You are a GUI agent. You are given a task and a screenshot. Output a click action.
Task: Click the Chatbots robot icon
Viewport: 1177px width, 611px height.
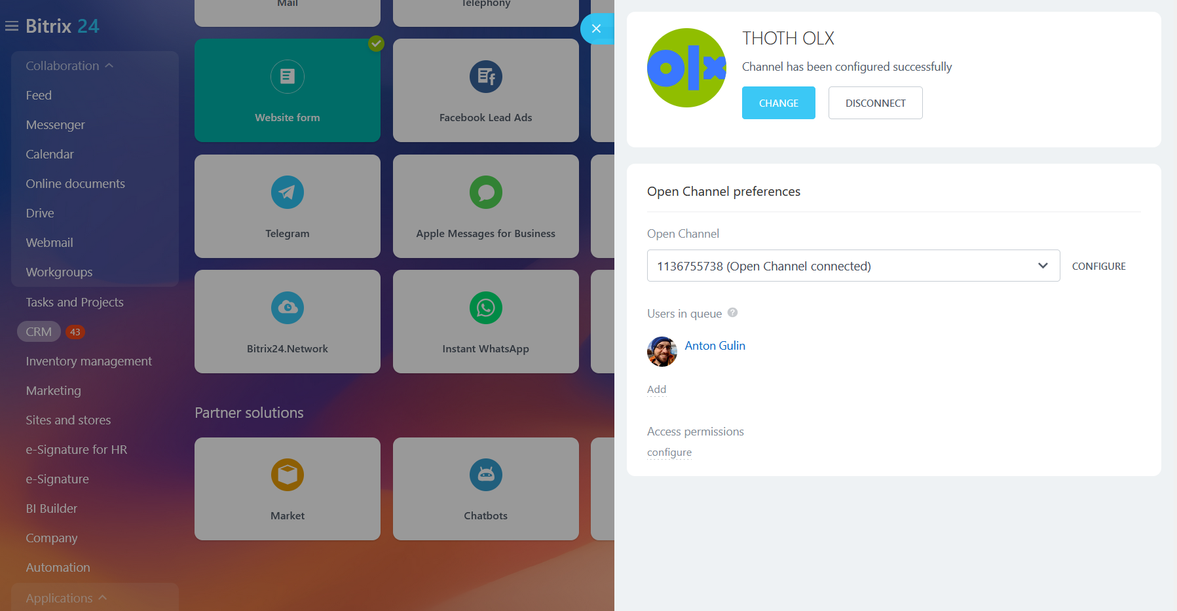pos(486,475)
